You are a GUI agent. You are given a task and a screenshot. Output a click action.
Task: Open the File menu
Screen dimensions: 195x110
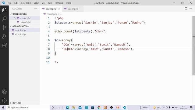click(x=9, y=3)
